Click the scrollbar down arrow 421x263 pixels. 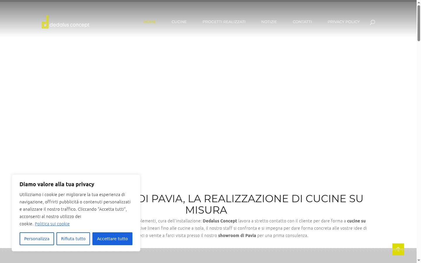pyautogui.click(x=419, y=260)
